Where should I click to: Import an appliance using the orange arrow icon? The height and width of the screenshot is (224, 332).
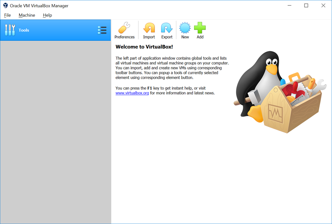point(149,27)
